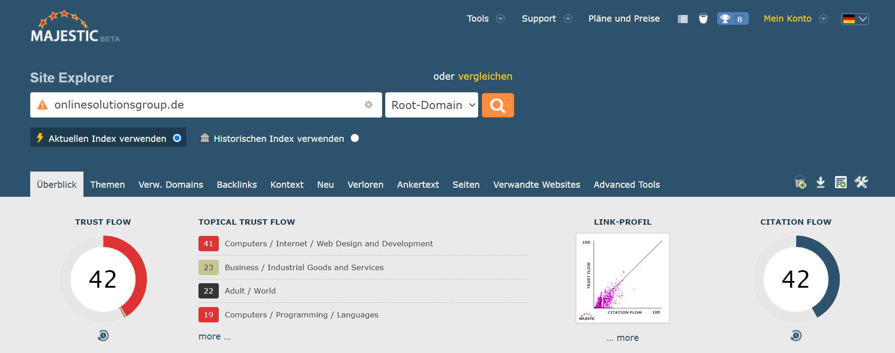Click Computers / Internet / Web Design topic
The height and width of the screenshot is (353, 895).
coord(329,244)
